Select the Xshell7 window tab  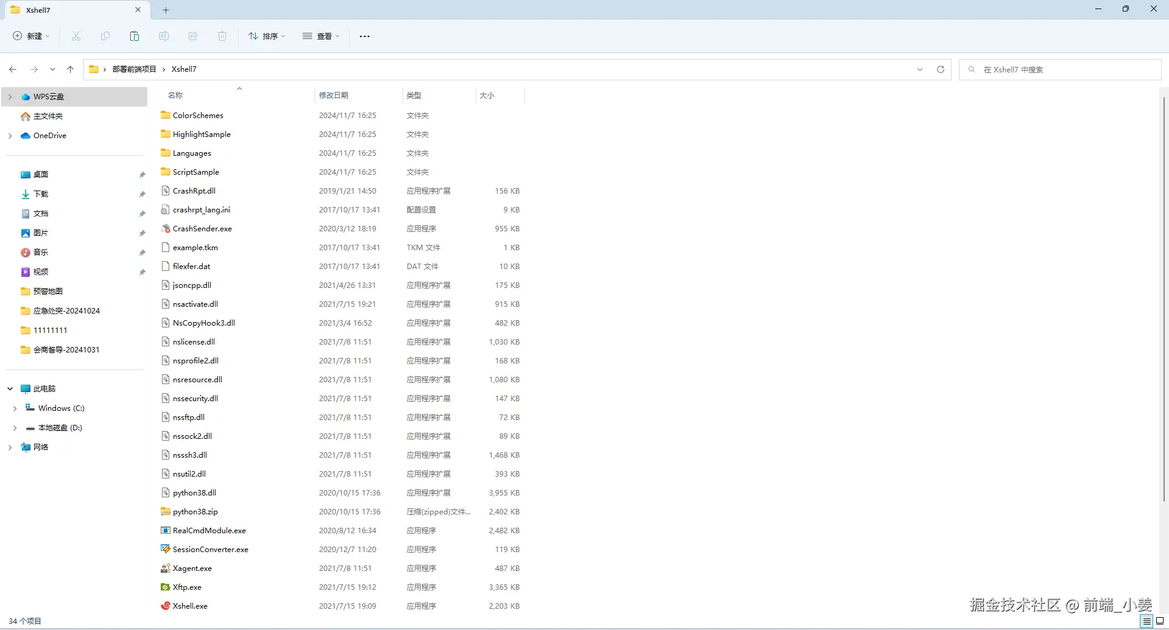(x=76, y=10)
